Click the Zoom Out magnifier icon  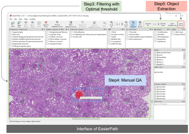[x=126, y=24]
